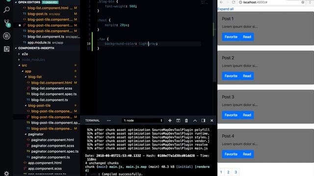The width and height of the screenshot is (314, 176).
Task: Click Favorite on Post 3
Action: (x=231, y=115)
